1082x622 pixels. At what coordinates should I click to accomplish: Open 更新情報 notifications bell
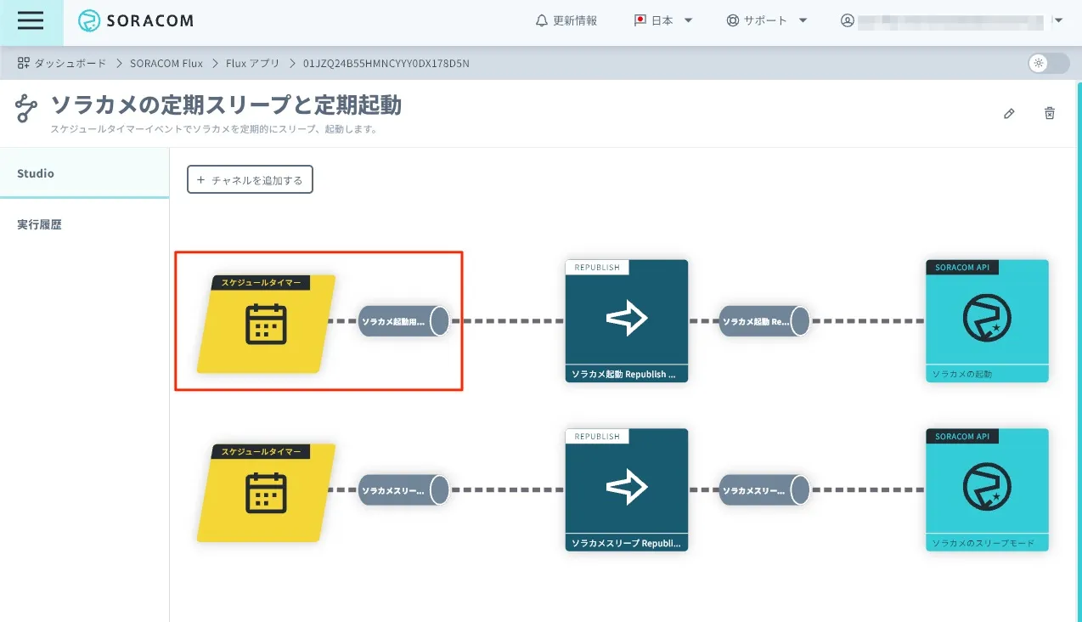point(566,21)
